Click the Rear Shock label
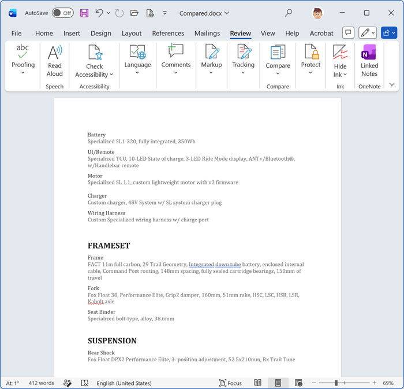This screenshot has width=404, height=389. pos(101,353)
